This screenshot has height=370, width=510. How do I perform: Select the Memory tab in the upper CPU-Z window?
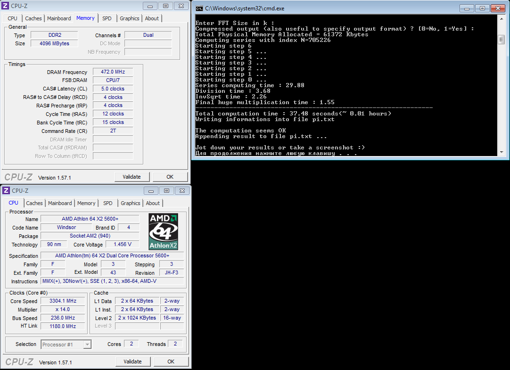click(85, 18)
